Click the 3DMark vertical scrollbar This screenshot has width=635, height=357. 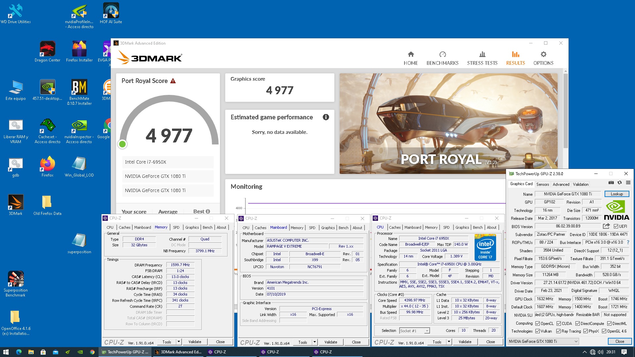pyautogui.click(x=565, y=111)
